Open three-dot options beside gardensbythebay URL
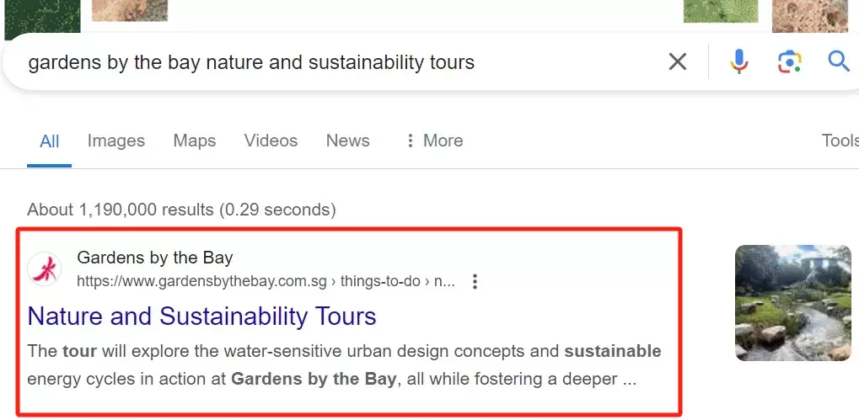 (475, 282)
